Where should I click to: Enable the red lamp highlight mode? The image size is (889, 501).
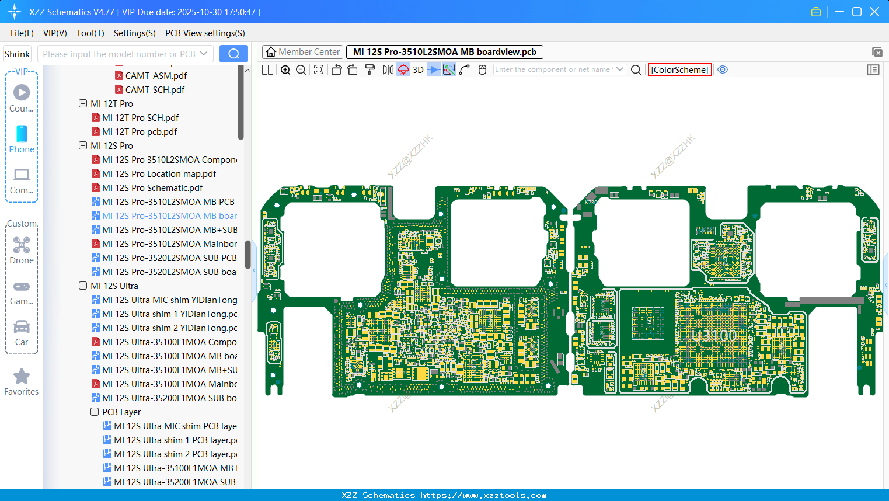403,69
